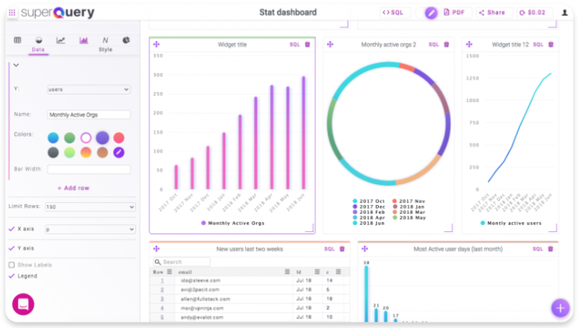Open the ld column menu icon
The height and width of the screenshot is (328, 581).
(x=317, y=272)
